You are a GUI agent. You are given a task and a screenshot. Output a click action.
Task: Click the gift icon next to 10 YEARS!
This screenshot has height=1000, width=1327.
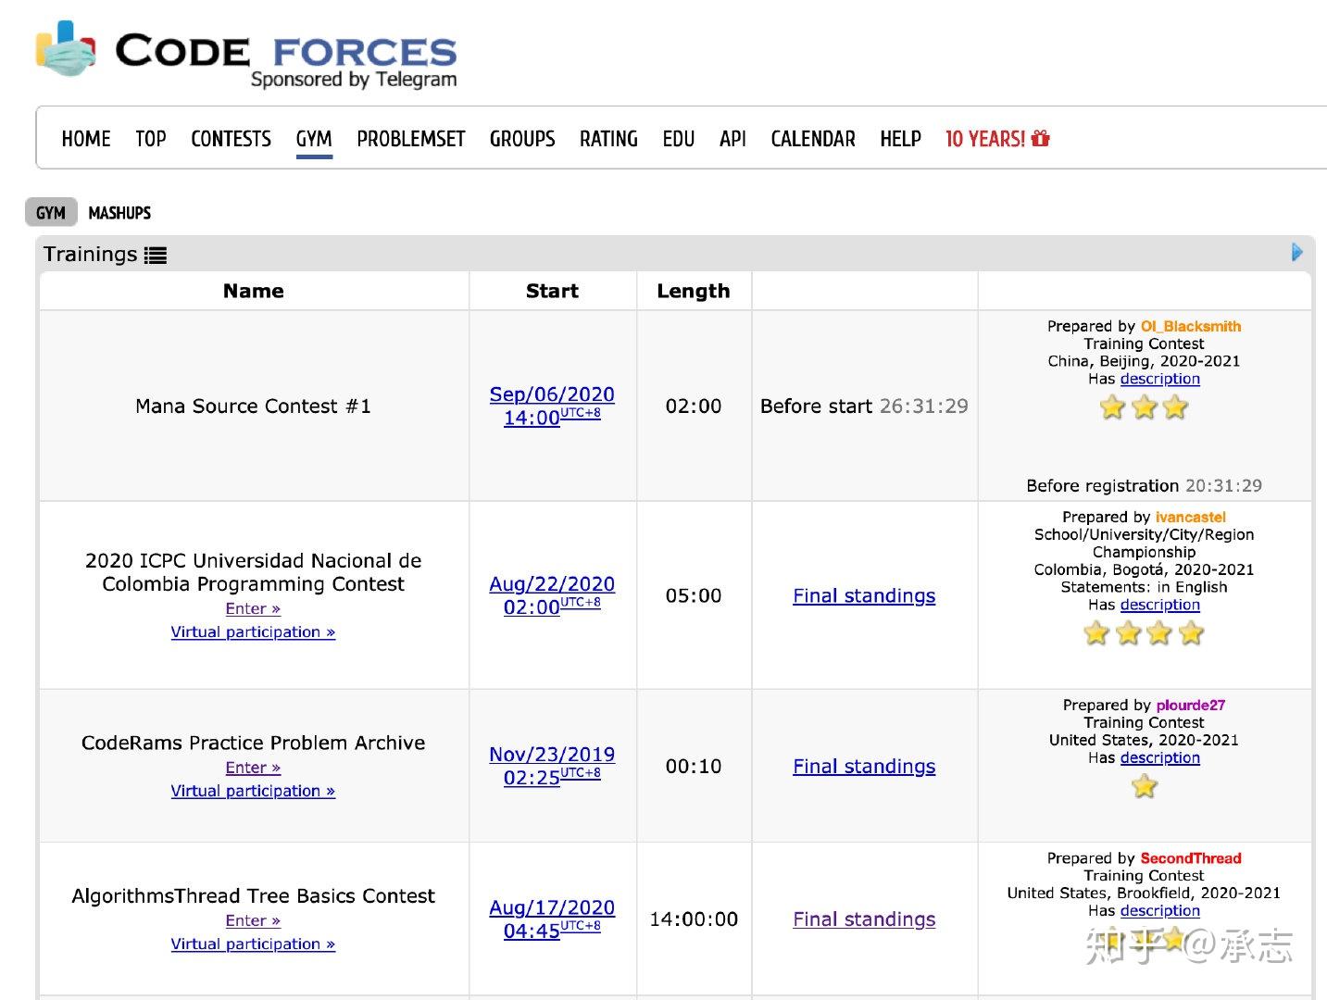click(x=1041, y=138)
